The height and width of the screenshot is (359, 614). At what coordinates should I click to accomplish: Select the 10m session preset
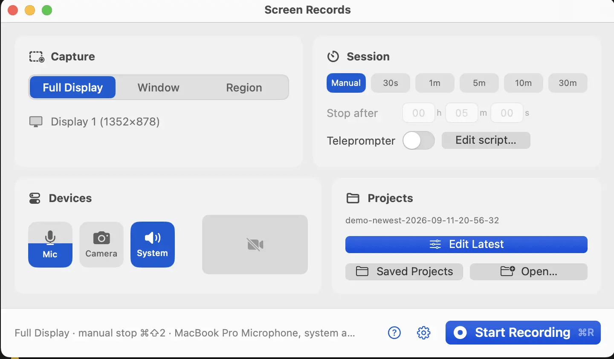pos(524,83)
